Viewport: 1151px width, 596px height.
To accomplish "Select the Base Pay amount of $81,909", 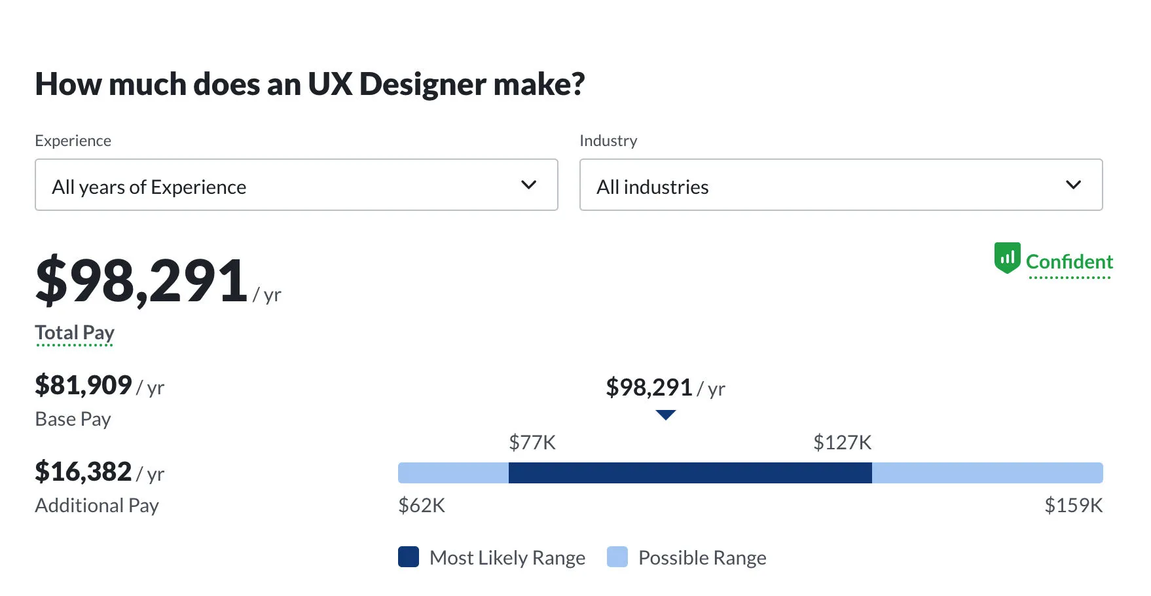I will 82,386.
